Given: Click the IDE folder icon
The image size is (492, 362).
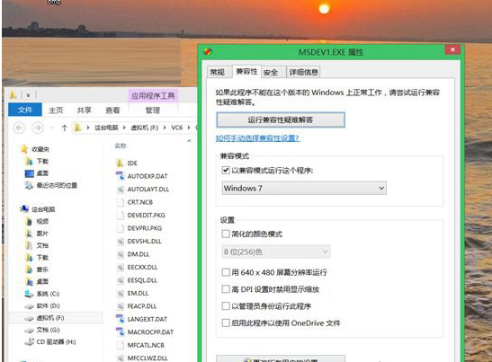Looking at the screenshot, I should click(x=120, y=163).
